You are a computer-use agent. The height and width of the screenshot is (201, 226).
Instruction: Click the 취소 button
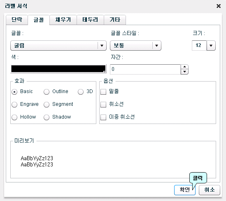click(x=210, y=190)
